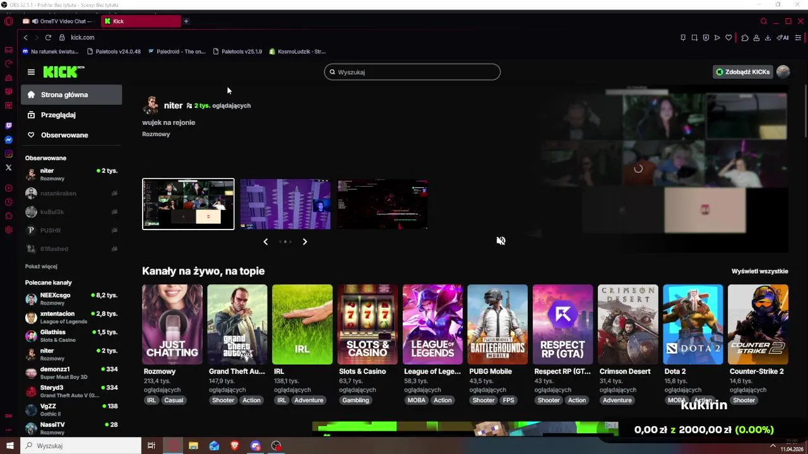Open NEEXcsgo recommended channel
Image resolution: width=808 pixels, height=454 pixels.
[71, 298]
